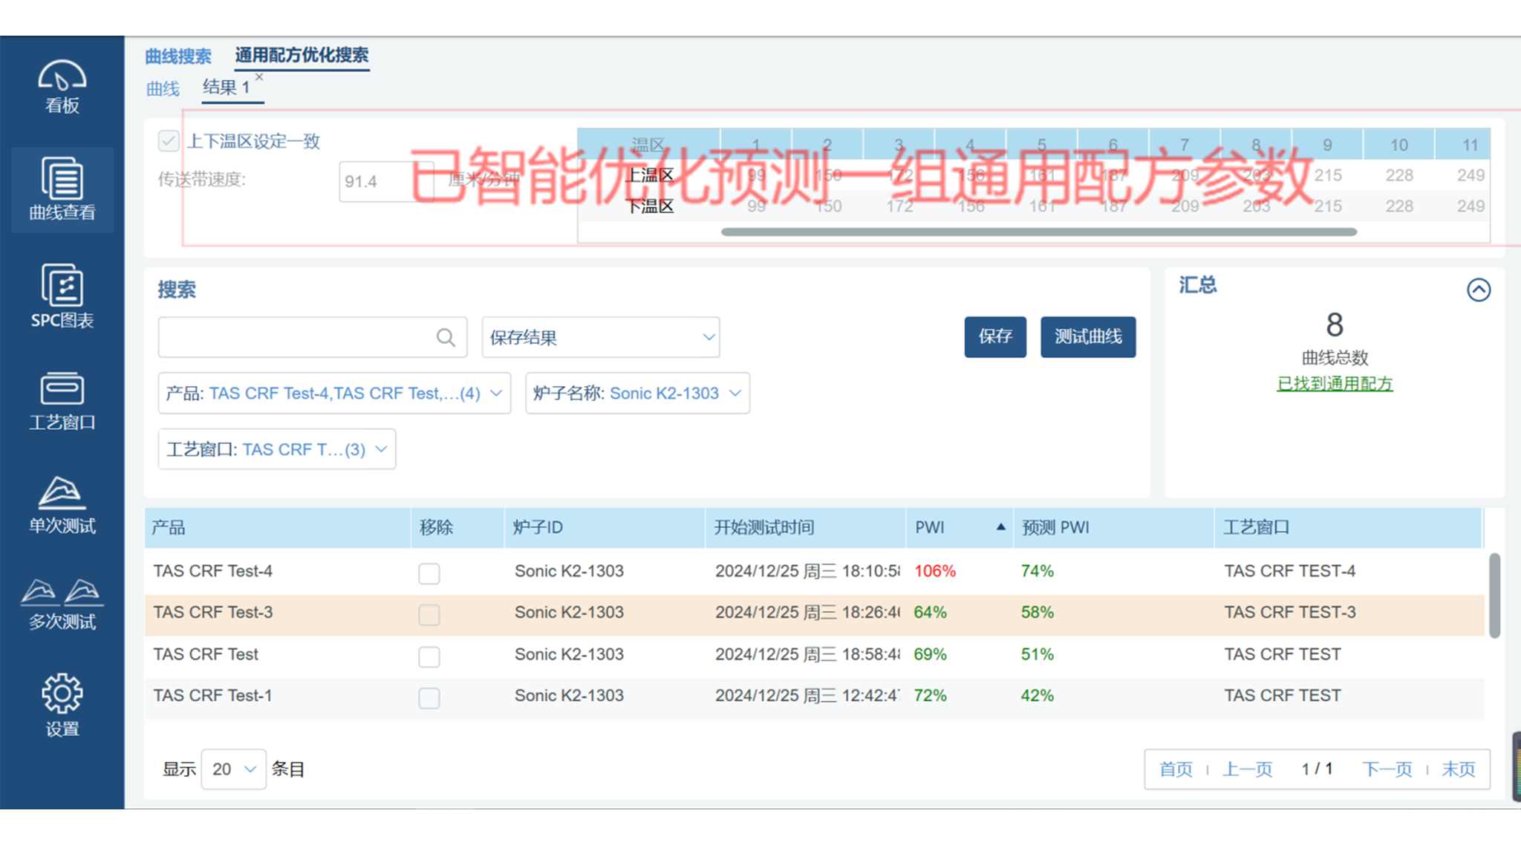Click the 开始测试时间 column header
Image resolution: width=1521 pixels, height=845 pixels.
click(805, 528)
